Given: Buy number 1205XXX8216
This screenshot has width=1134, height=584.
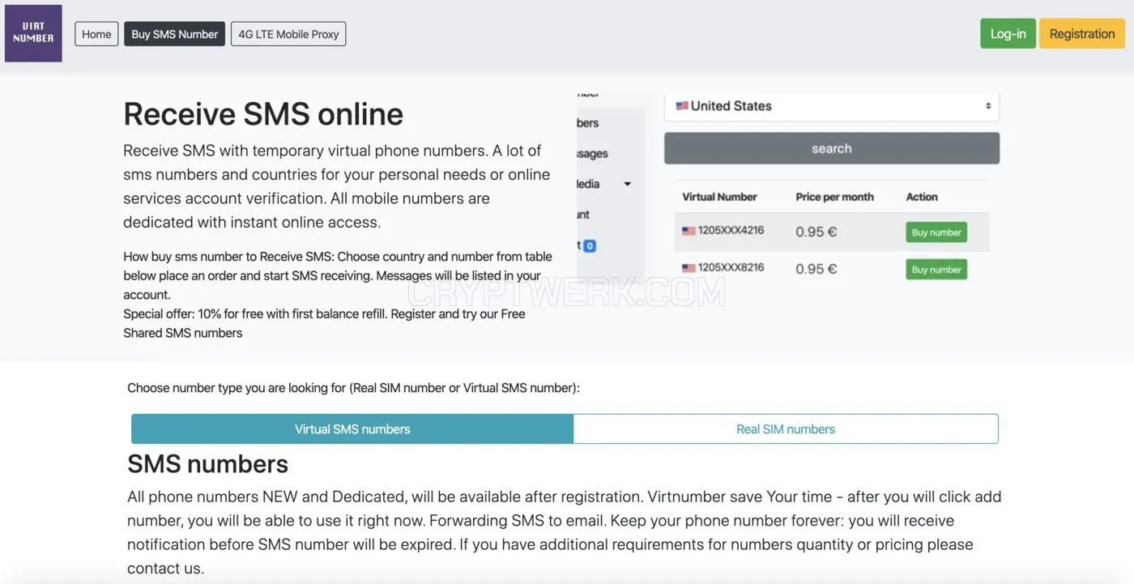Looking at the screenshot, I should pyautogui.click(x=936, y=270).
